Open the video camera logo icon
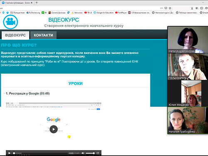Screen dimensions: 208x156 tap(10, 22)
